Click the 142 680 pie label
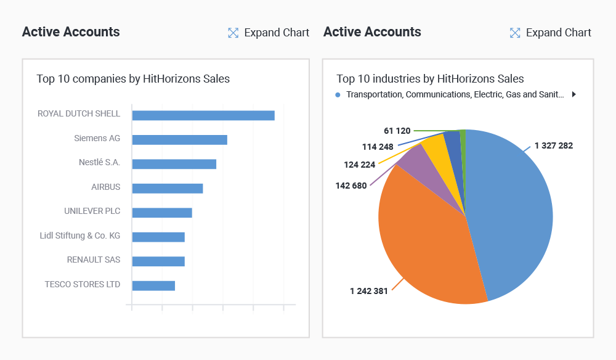This screenshot has width=616, height=360. coord(351,186)
